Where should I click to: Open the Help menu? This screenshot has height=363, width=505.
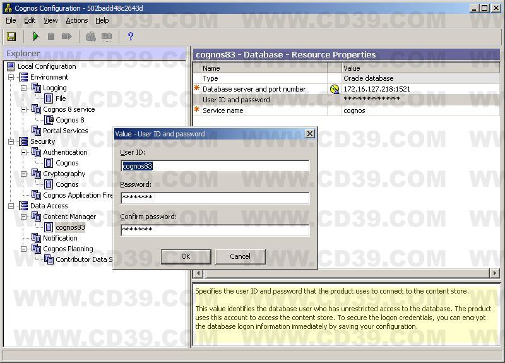(x=102, y=21)
